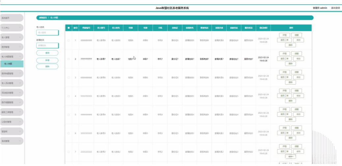Click 提醒 for row 7777777777
This screenshot has height=166, width=342.
(x=297, y=54)
